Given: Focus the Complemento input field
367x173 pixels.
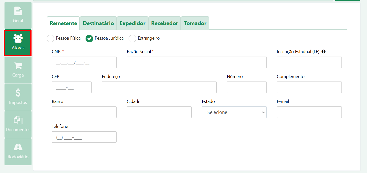Looking at the screenshot, I should coord(309,87).
